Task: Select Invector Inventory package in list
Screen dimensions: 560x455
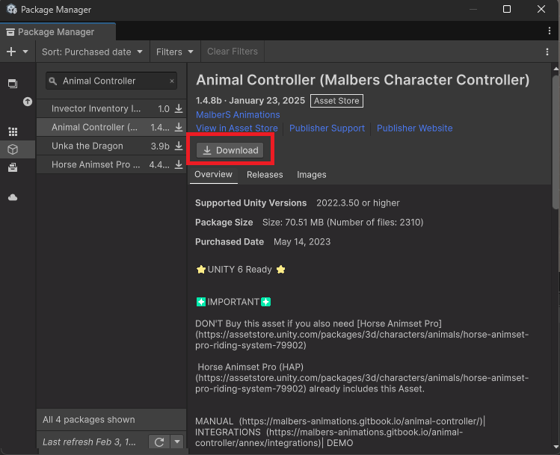Action: (111, 108)
